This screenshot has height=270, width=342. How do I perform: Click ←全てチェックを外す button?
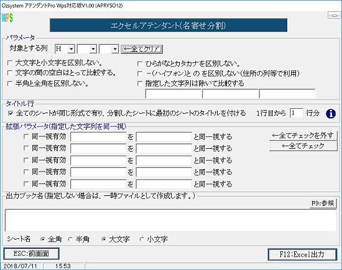[303, 136]
